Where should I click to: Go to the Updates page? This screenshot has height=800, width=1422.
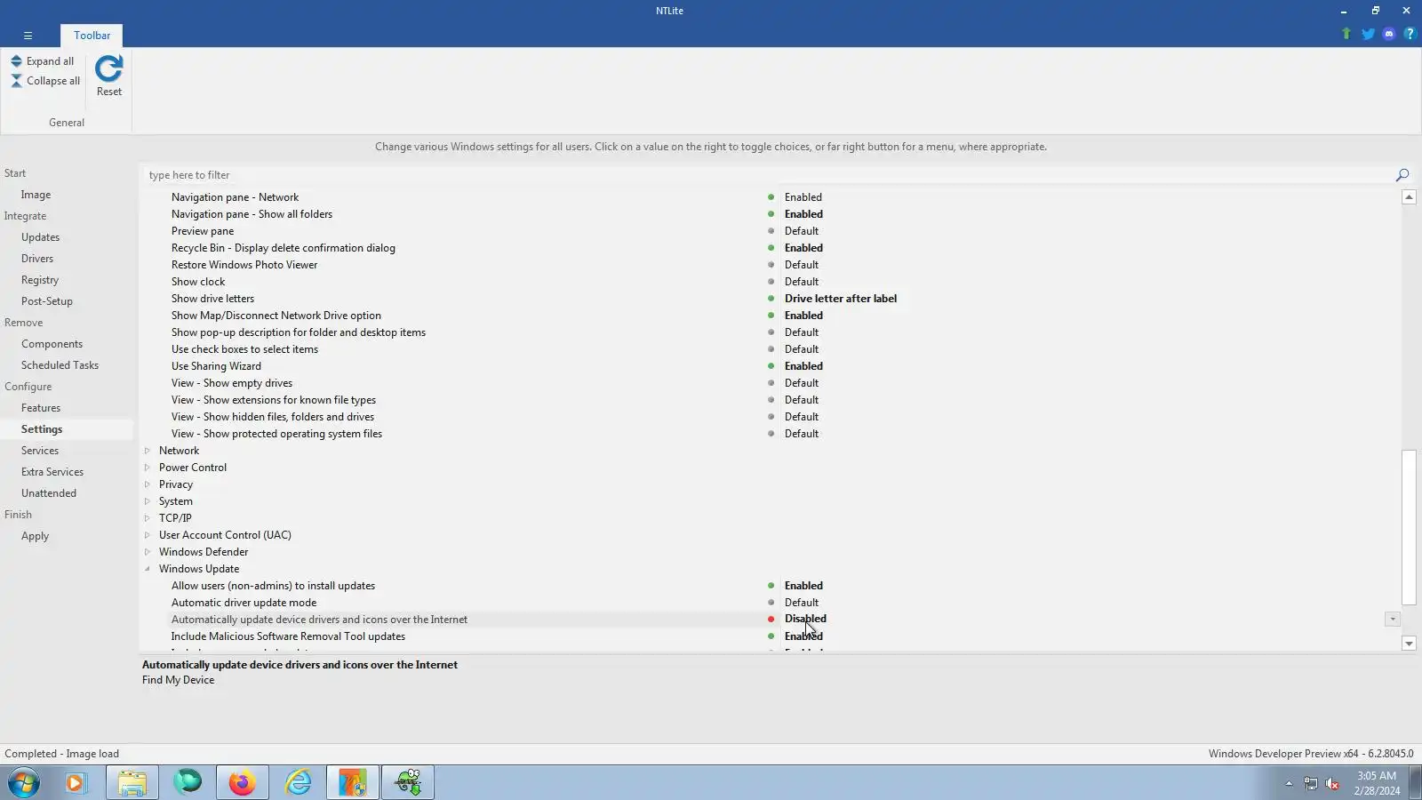click(x=40, y=237)
